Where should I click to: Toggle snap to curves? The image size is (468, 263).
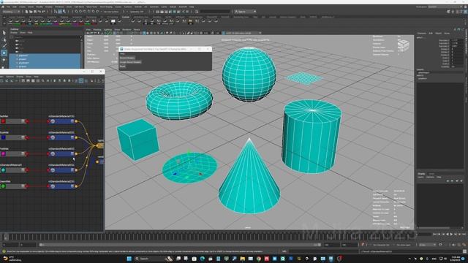(x=81, y=12)
